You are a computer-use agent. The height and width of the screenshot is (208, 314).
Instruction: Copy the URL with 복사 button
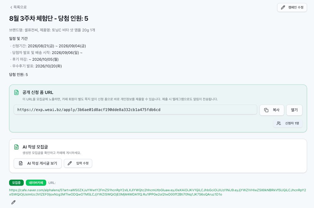point(272,110)
